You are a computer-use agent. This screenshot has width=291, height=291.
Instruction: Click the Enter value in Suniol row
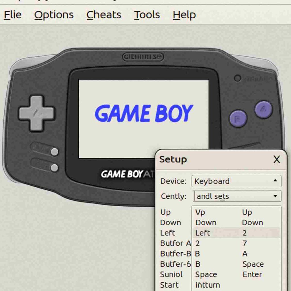tap(252, 274)
